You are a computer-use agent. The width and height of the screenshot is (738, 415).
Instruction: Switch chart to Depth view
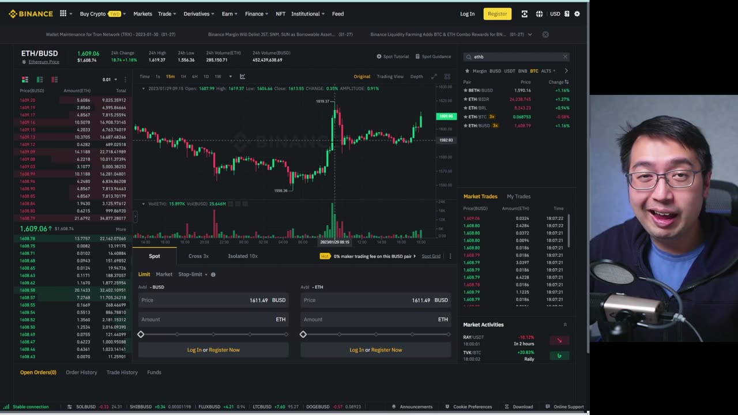(416, 77)
